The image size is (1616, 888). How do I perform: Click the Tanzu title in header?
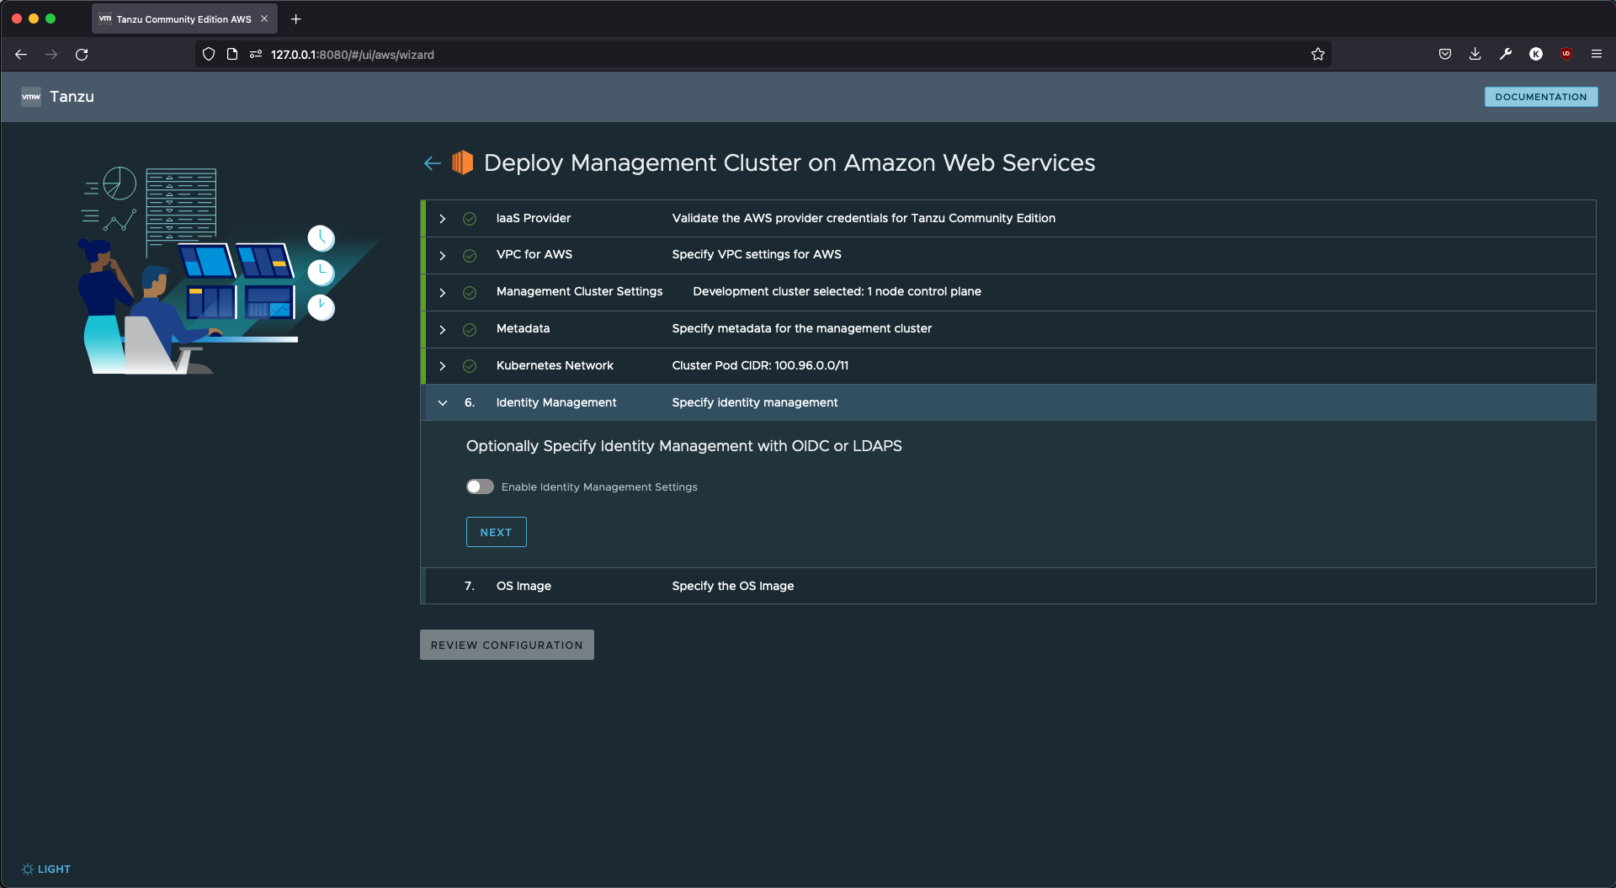pyautogui.click(x=72, y=97)
